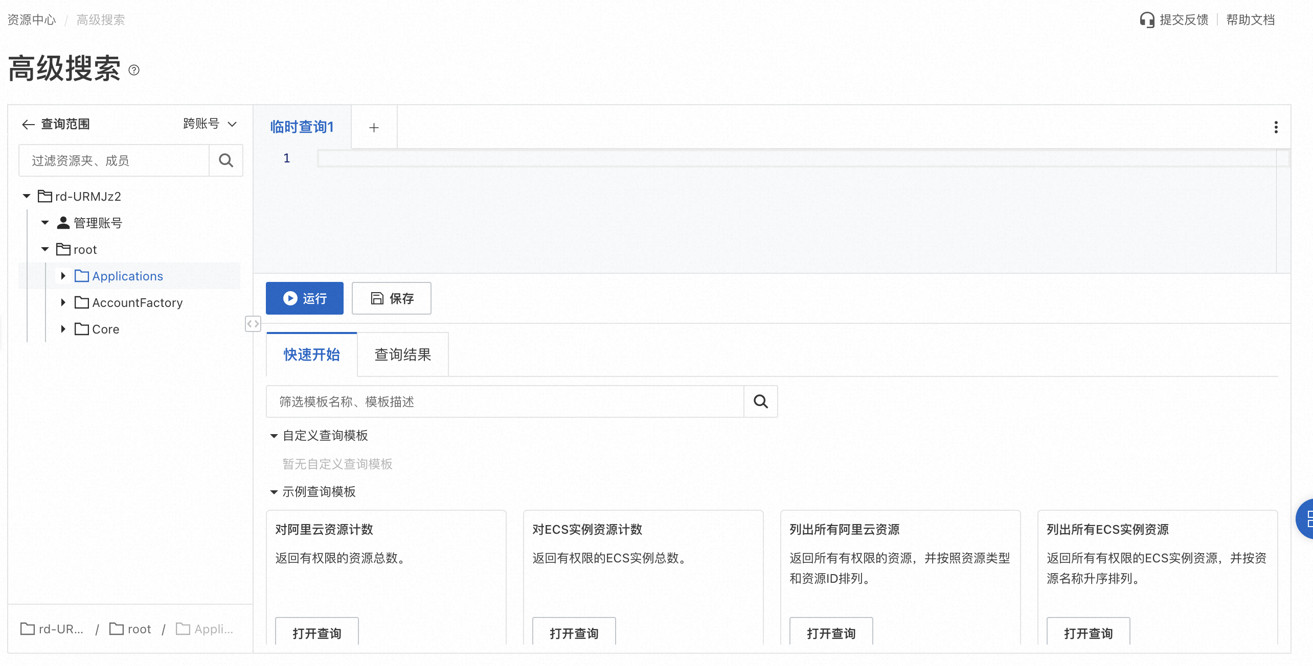Image resolution: width=1313 pixels, height=666 pixels.
Task: Expand the AccountFactory folder arrow
Action: coord(63,302)
